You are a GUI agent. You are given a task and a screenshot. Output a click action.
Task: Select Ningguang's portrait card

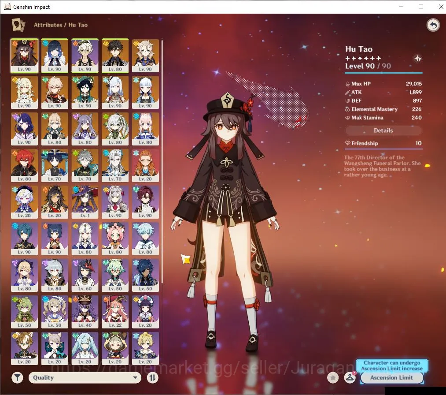85,238
